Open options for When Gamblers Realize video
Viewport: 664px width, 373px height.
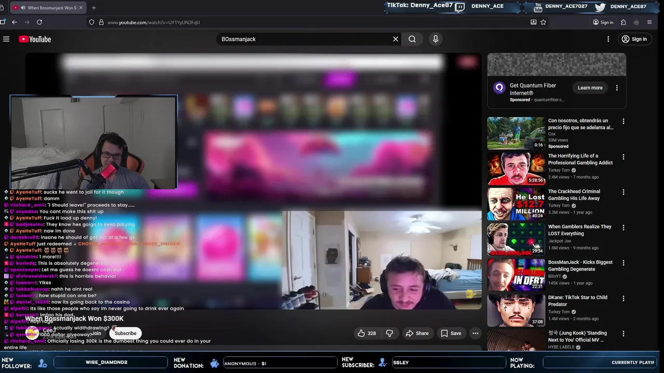(624, 227)
